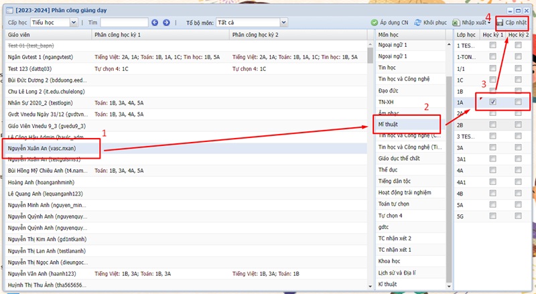Tick Học kỳ 2 for class 1/1
The image size is (536, 294).
click(x=518, y=68)
